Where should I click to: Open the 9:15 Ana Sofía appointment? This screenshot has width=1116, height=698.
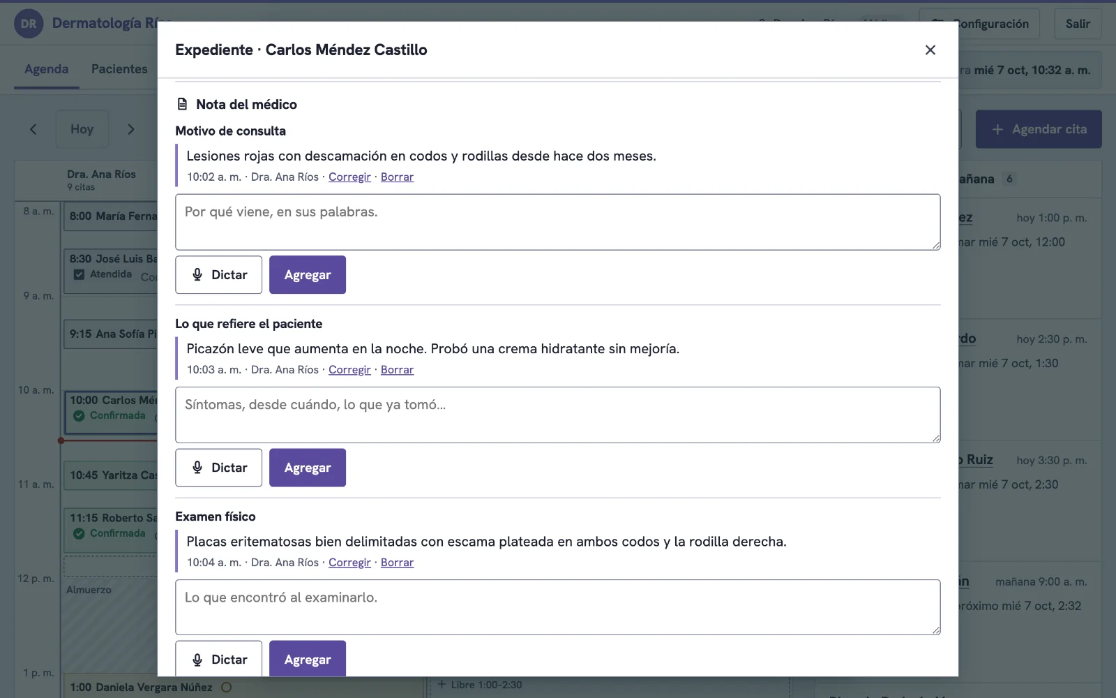tap(111, 334)
